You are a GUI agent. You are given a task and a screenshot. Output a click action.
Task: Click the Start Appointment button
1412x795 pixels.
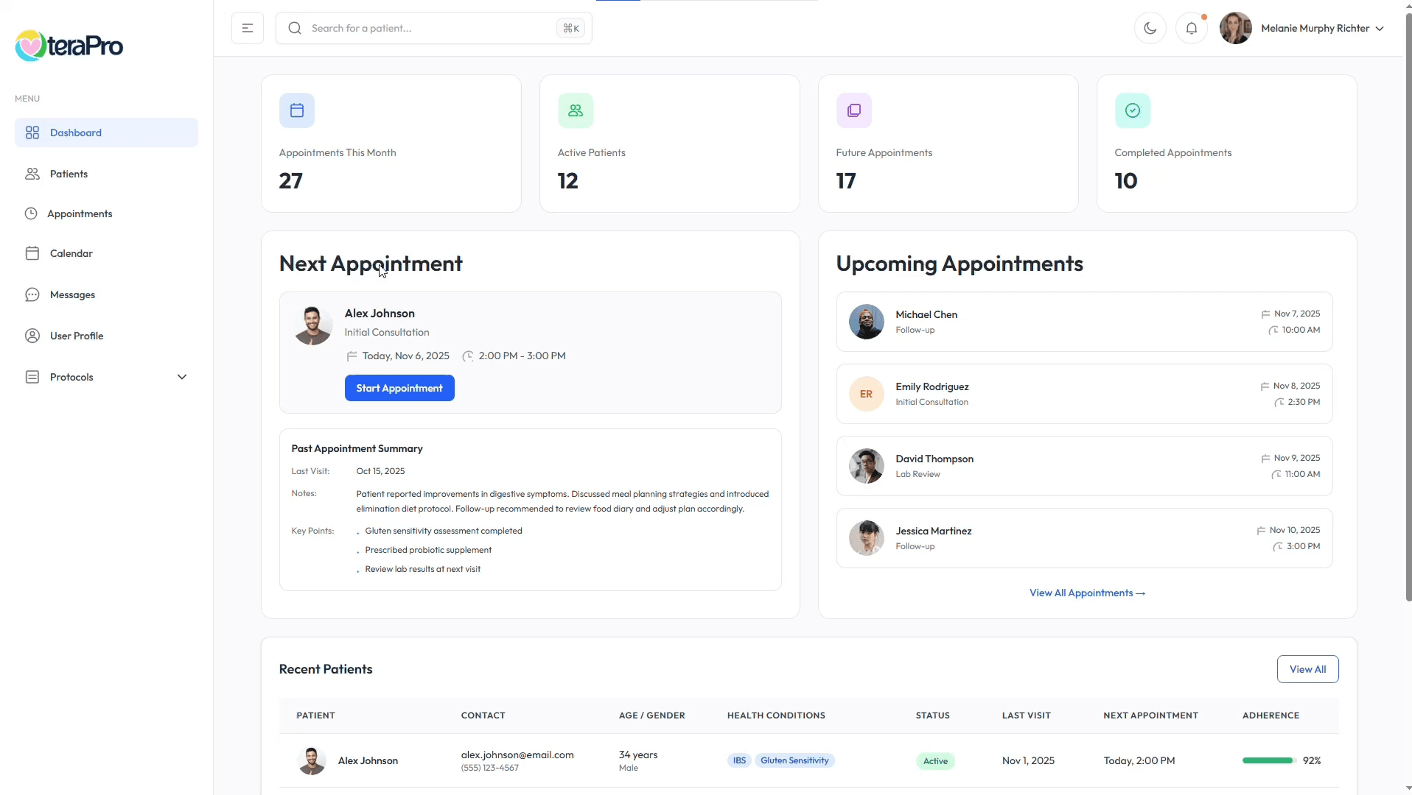399,388
